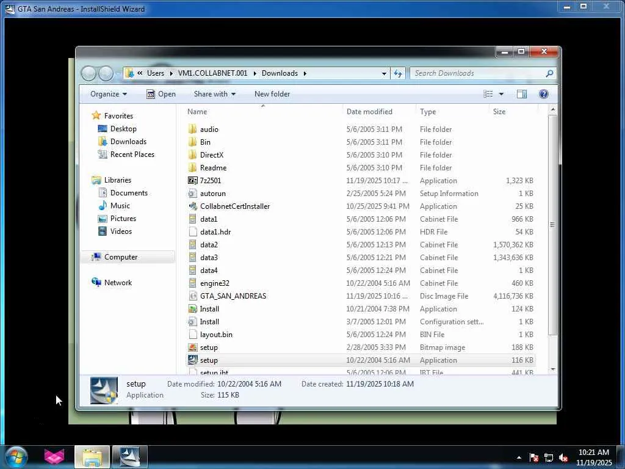This screenshot has height=469, width=625.
Task: Click the New folder button
Action: (272, 93)
